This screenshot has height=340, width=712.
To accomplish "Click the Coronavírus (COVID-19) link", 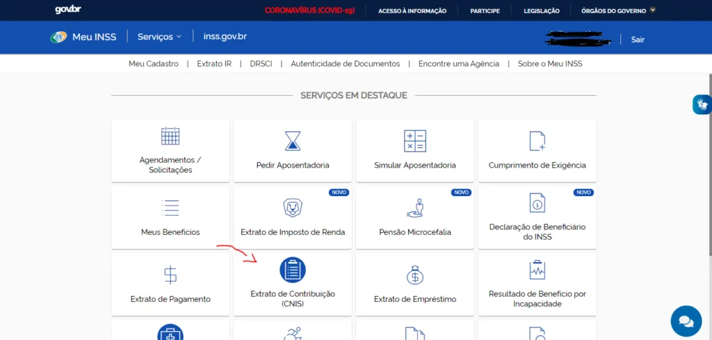I will [309, 10].
